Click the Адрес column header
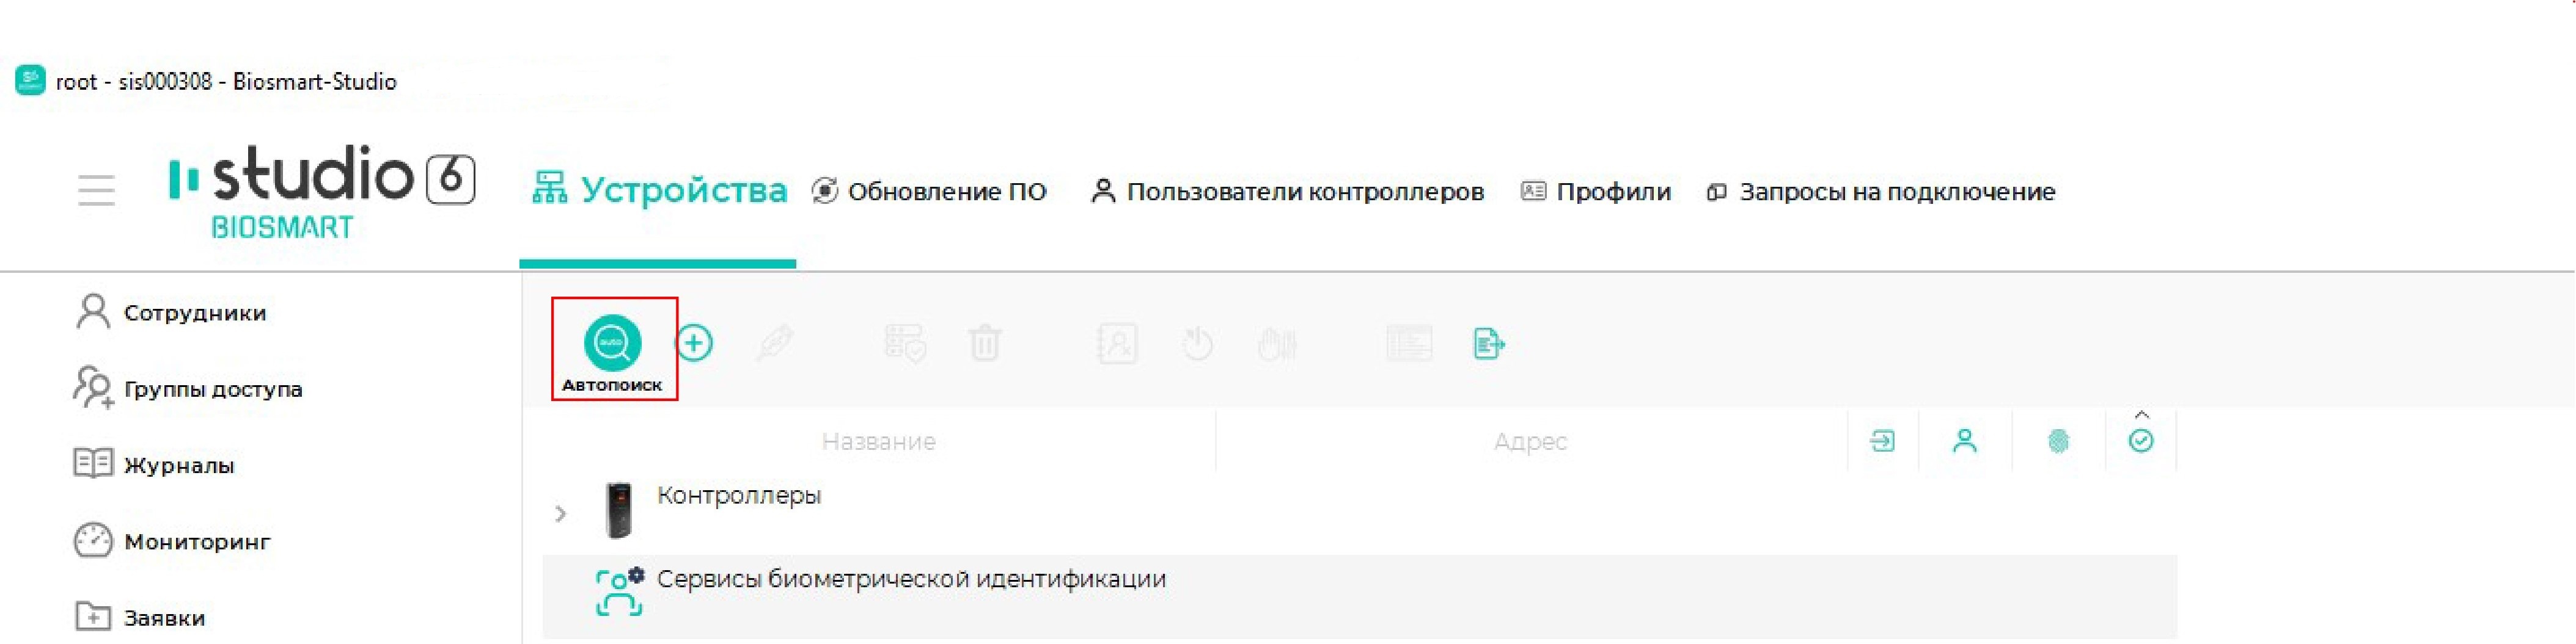The image size is (2576, 644). pyautogui.click(x=1530, y=441)
